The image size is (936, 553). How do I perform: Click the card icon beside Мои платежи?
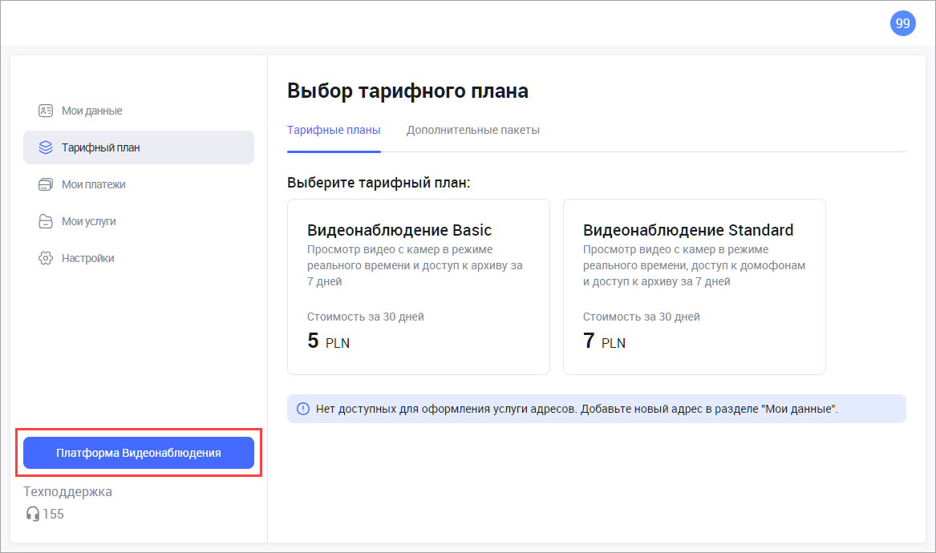tap(46, 184)
